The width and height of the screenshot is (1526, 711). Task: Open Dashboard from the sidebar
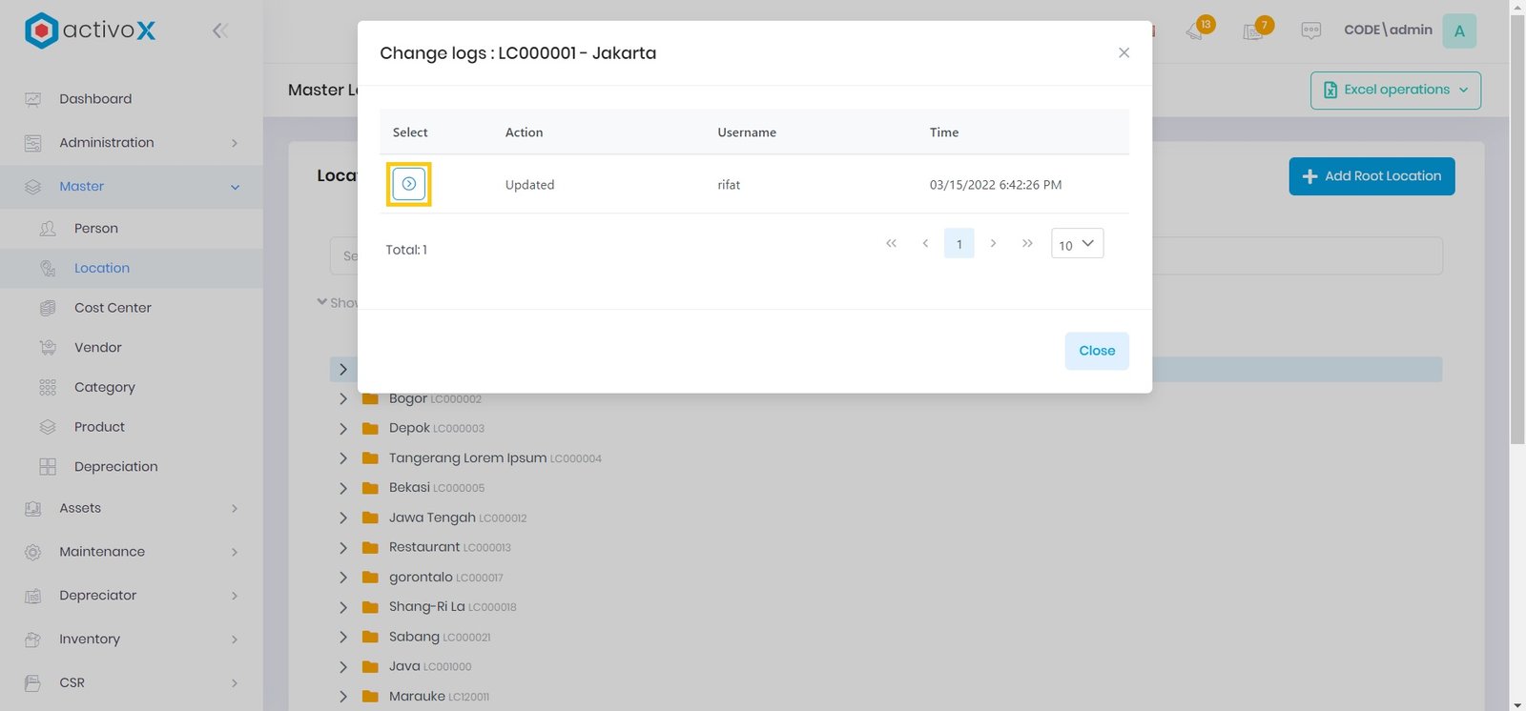[95, 99]
